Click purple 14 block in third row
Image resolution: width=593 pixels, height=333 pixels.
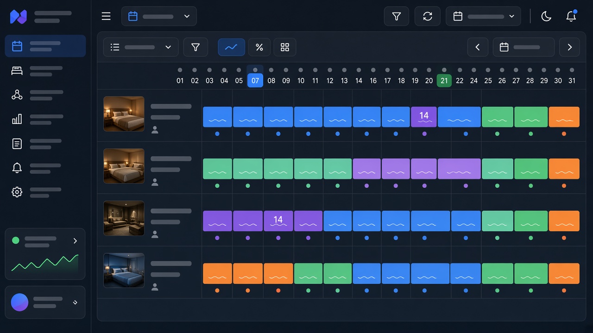[x=278, y=221]
